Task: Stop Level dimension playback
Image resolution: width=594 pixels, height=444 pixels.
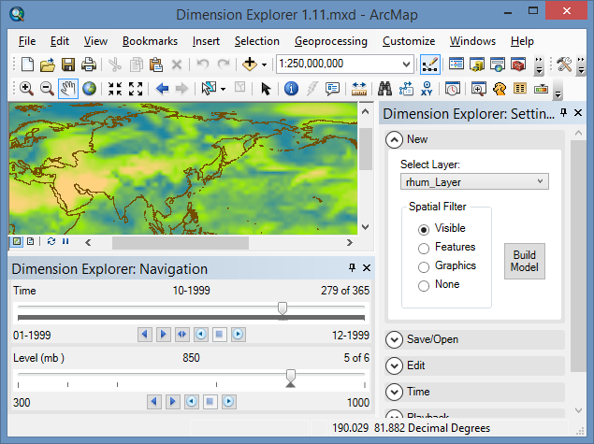Action: coord(210,402)
